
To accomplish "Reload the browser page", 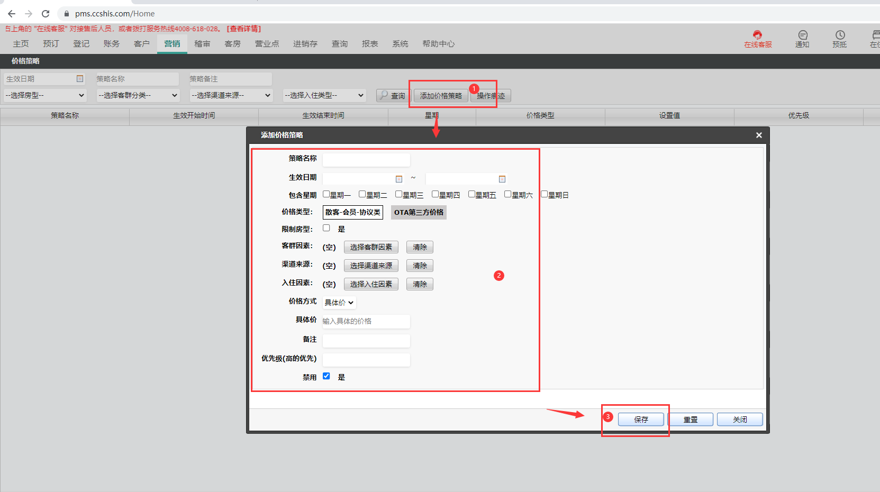I will [x=46, y=14].
